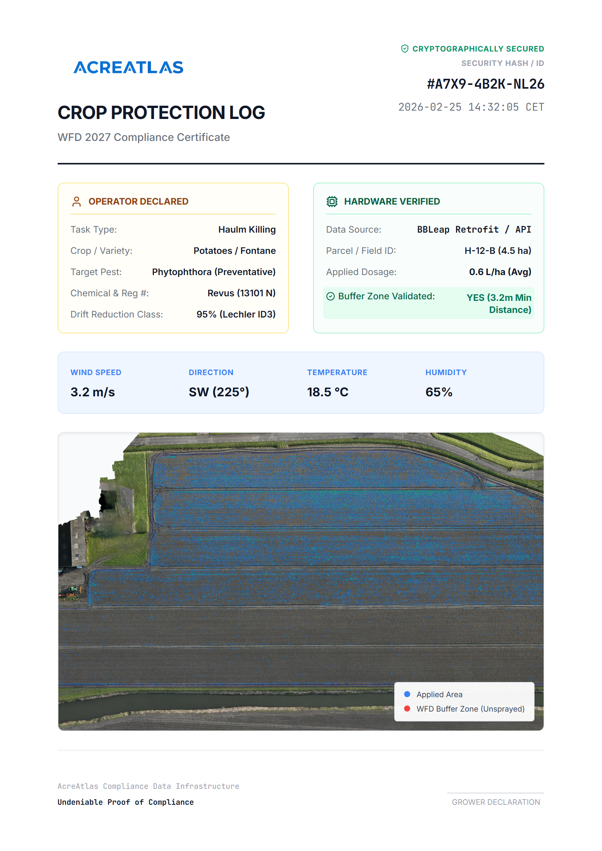This screenshot has height=851, width=602.
Task: Click the hardware chip icon
Action: (332, 202)
